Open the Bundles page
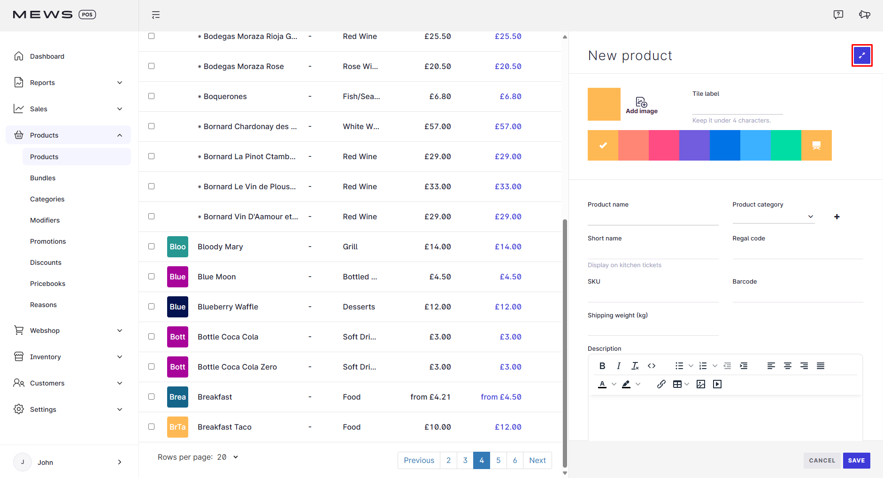 click(x=43, y=177)
